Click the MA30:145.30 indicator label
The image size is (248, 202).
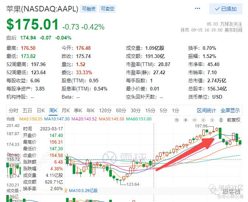111,119
